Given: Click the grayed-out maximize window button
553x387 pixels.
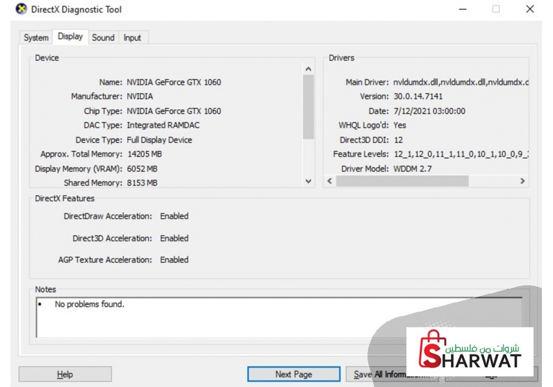Looking at the screenshot, I should [496, 9].
